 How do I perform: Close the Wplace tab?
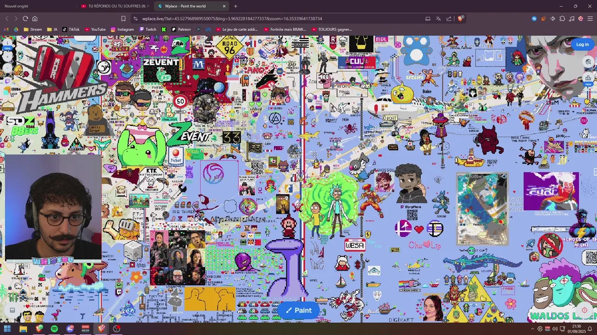tap(224, 6)
